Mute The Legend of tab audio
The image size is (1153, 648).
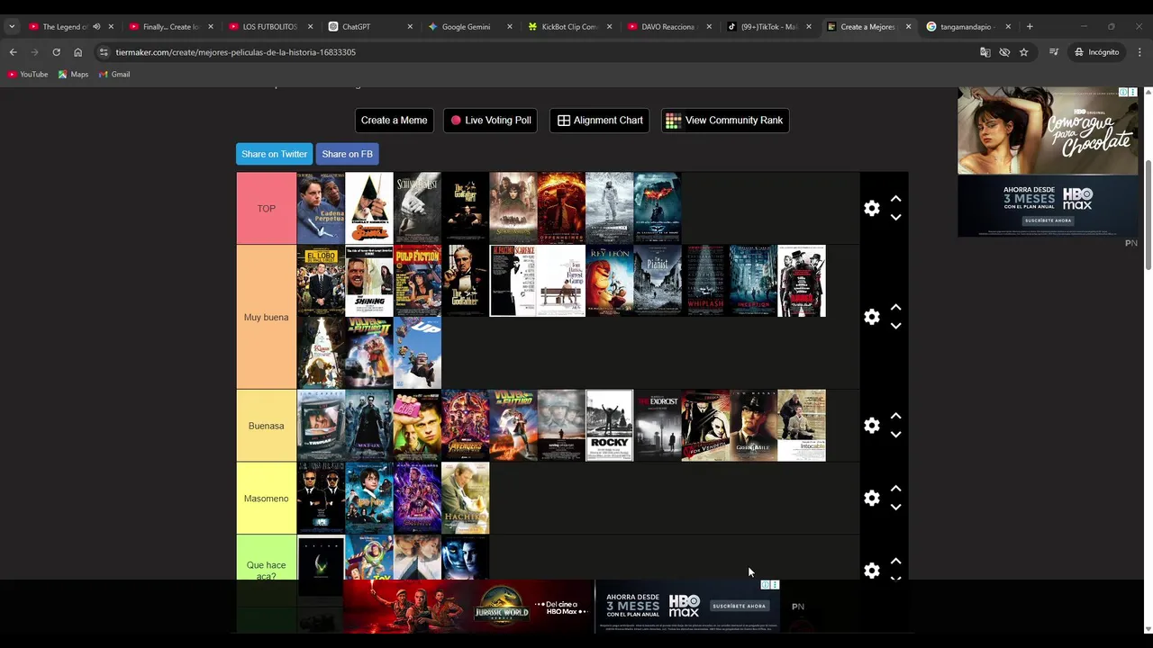pyautogui.click(x=96, y=27)
